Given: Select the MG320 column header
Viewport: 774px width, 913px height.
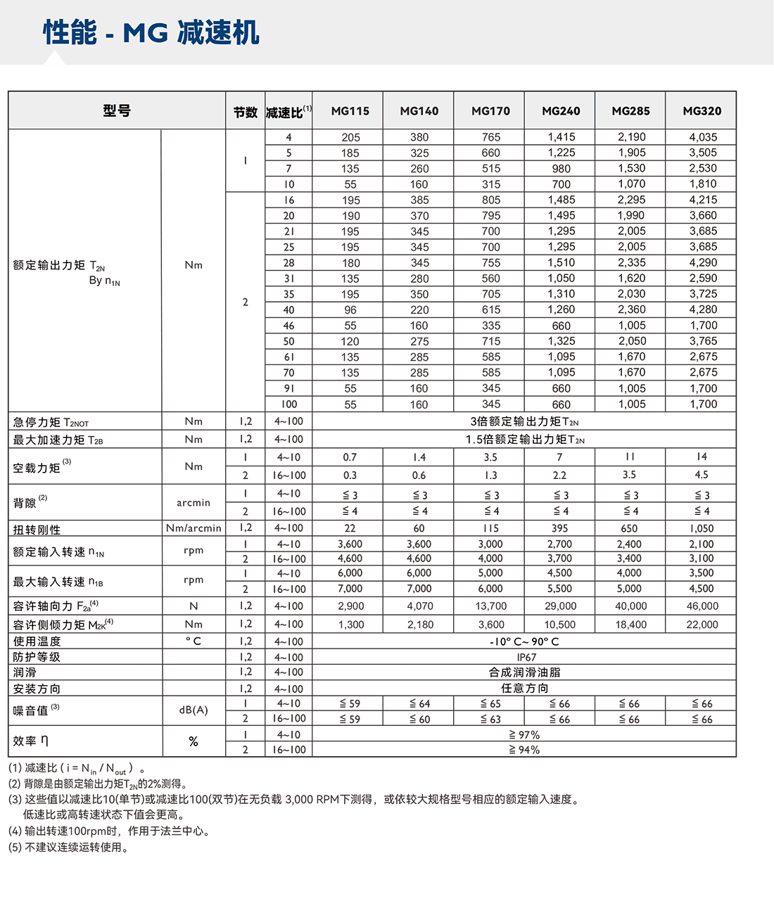Looking at the screenshot, I should (x=702, y=110).
